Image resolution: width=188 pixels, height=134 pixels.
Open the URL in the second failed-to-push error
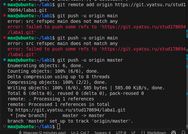[x=97, y=52]
